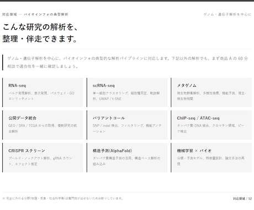Image resolution: width=254 pixels, height=210 pixels.
Task: Click the 公開データ統合 card title
Action: 22,118
